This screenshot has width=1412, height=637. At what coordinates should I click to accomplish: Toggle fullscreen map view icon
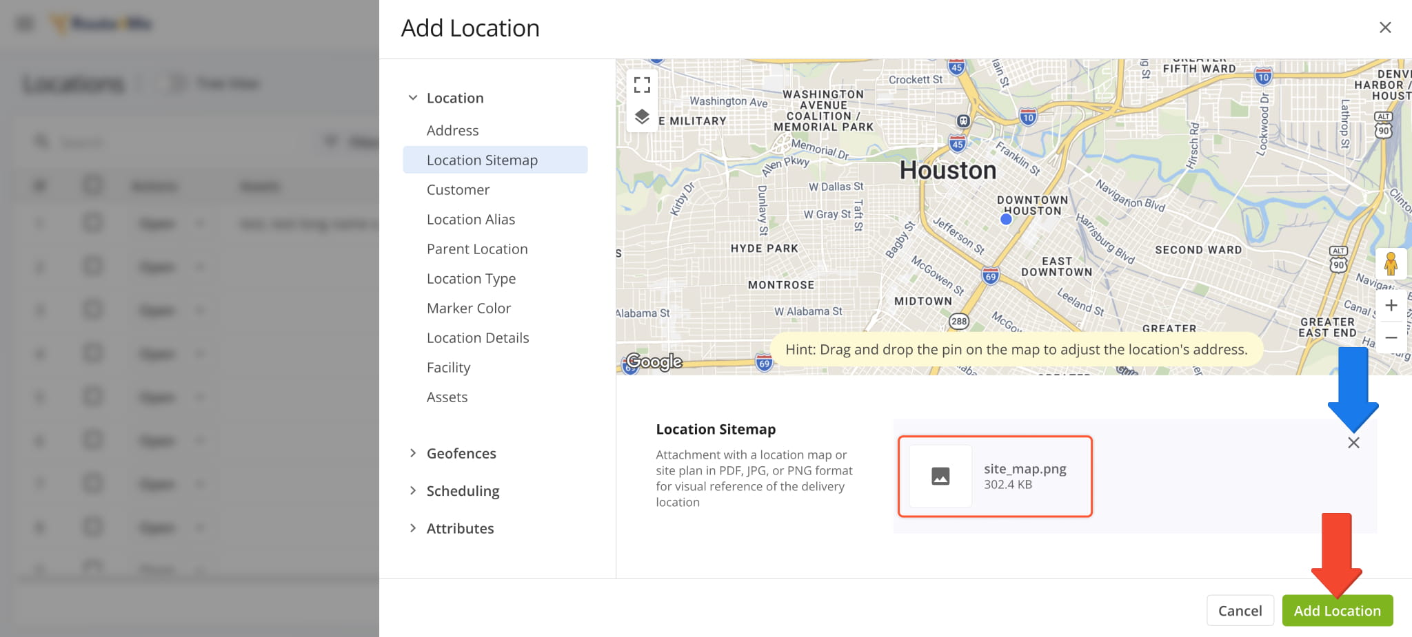coord(642,85)
